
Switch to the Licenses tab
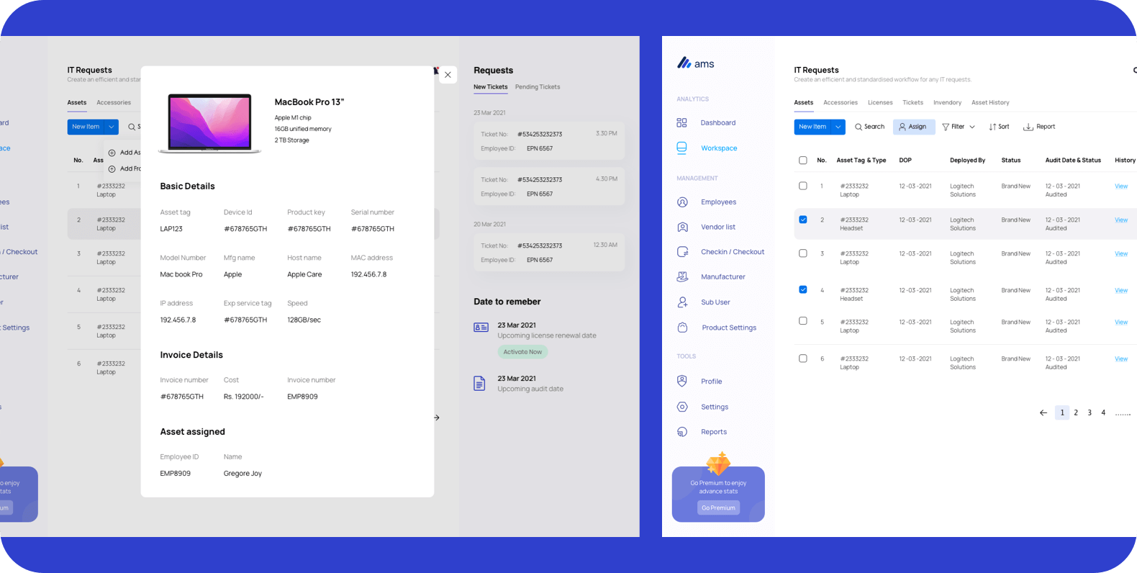click(x=879, y=103)
